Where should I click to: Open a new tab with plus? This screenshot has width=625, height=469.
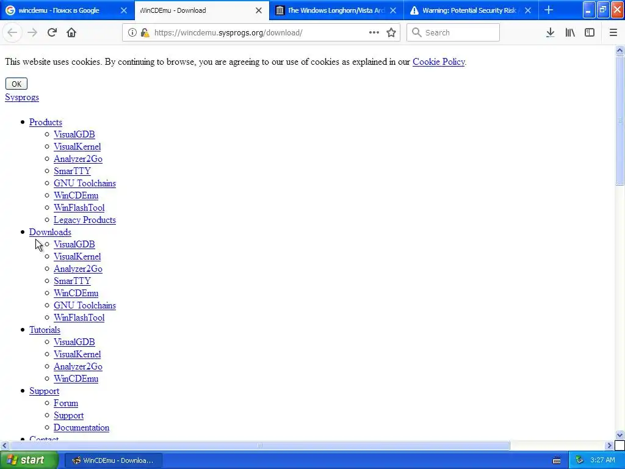[x=549, y=10]
